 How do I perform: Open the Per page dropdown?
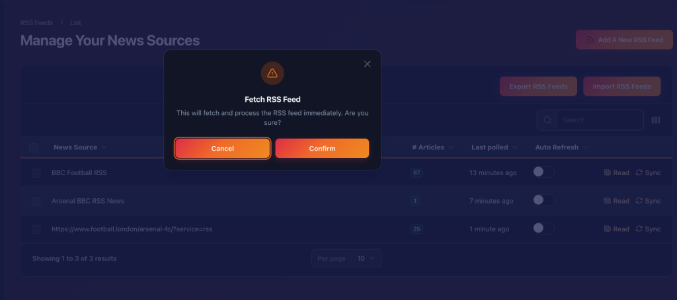click(366, 258)
